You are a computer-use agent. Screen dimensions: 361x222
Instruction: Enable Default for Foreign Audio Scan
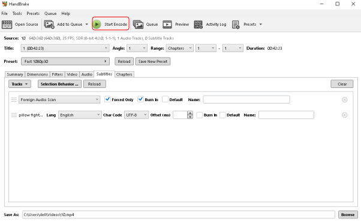165,99
